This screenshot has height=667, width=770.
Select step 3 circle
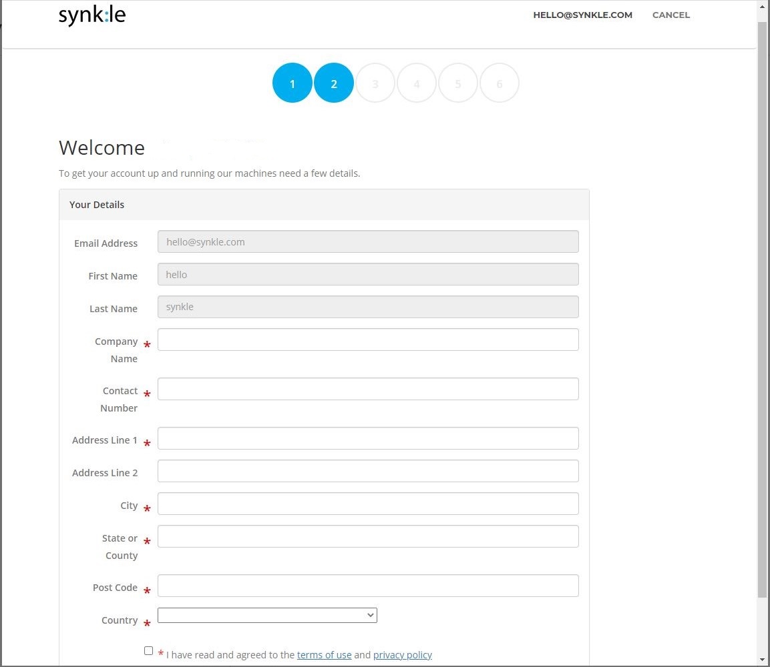tap(375, 83)
